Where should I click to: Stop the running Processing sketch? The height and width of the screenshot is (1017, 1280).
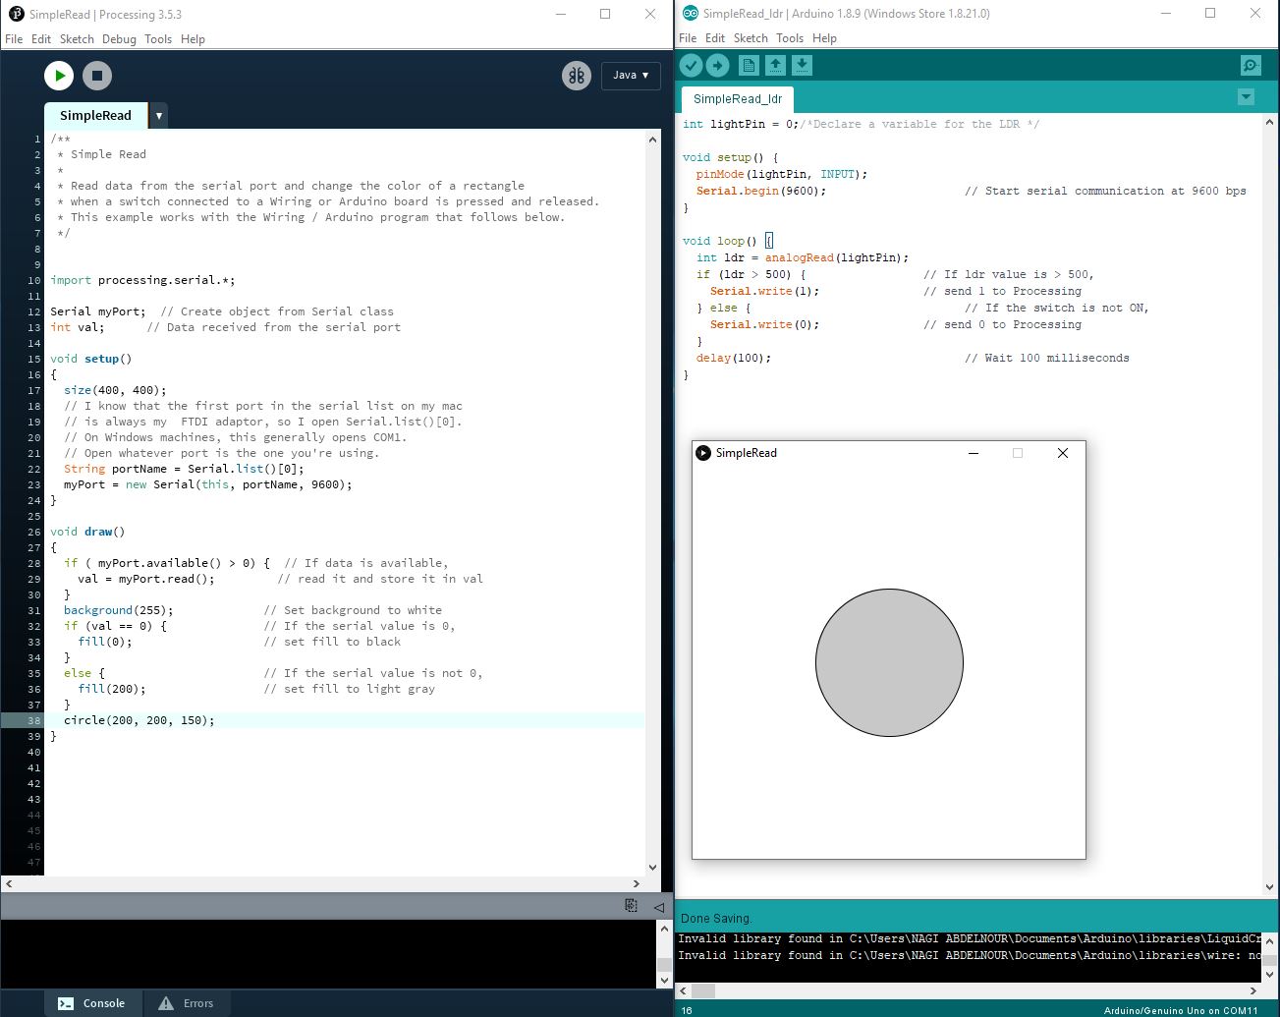[96, 75]
